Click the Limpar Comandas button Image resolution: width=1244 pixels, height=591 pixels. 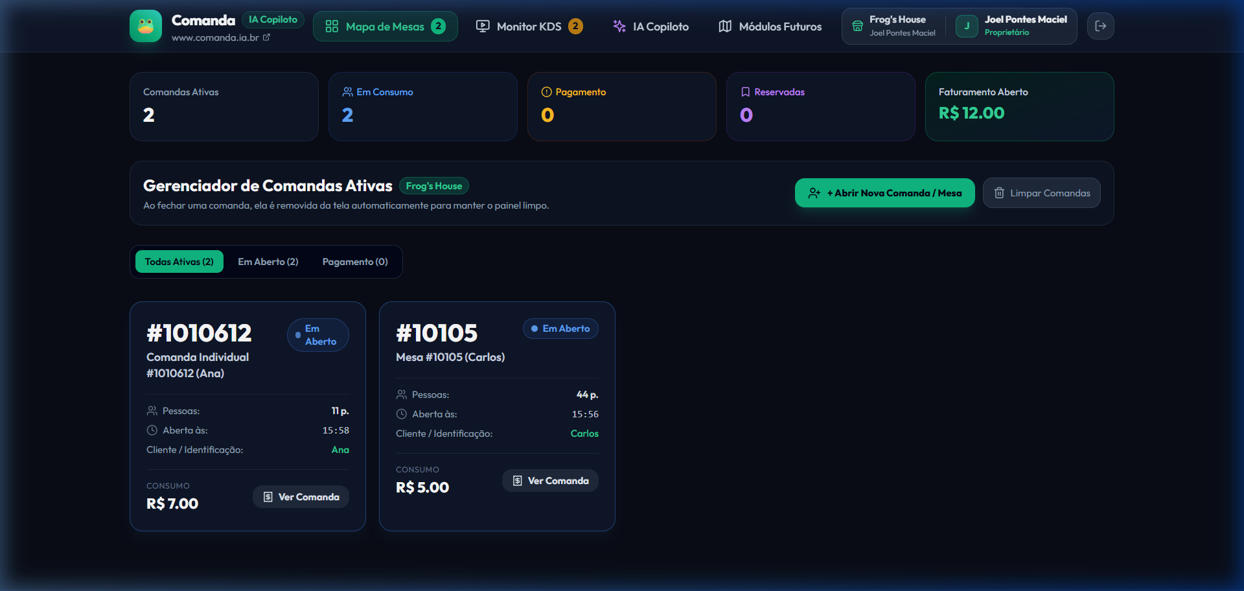1042,193
